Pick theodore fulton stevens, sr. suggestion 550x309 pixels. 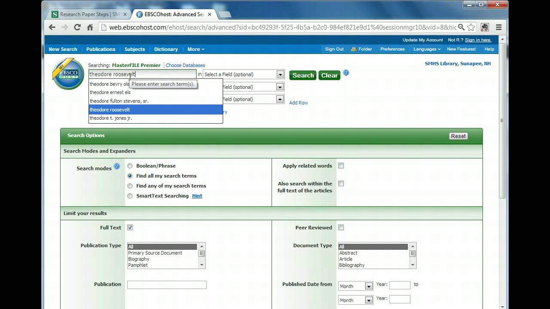tap(156, 101)
